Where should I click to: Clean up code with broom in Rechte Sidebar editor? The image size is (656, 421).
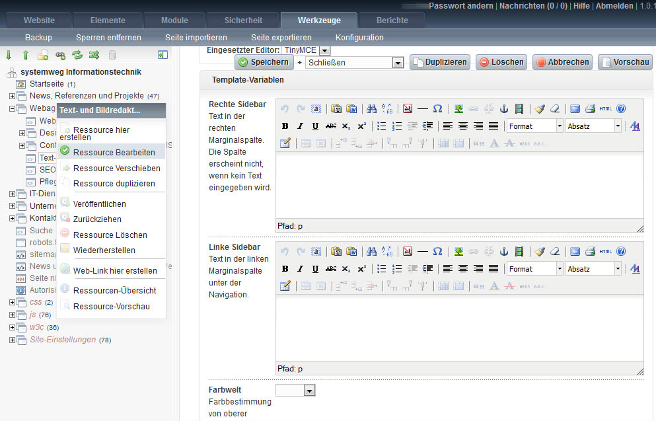click(540, 109)
